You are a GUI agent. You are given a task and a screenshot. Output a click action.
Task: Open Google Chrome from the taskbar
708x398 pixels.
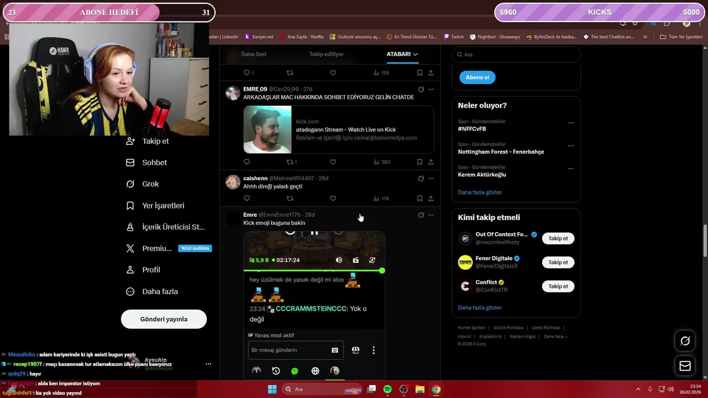(436, 389)
